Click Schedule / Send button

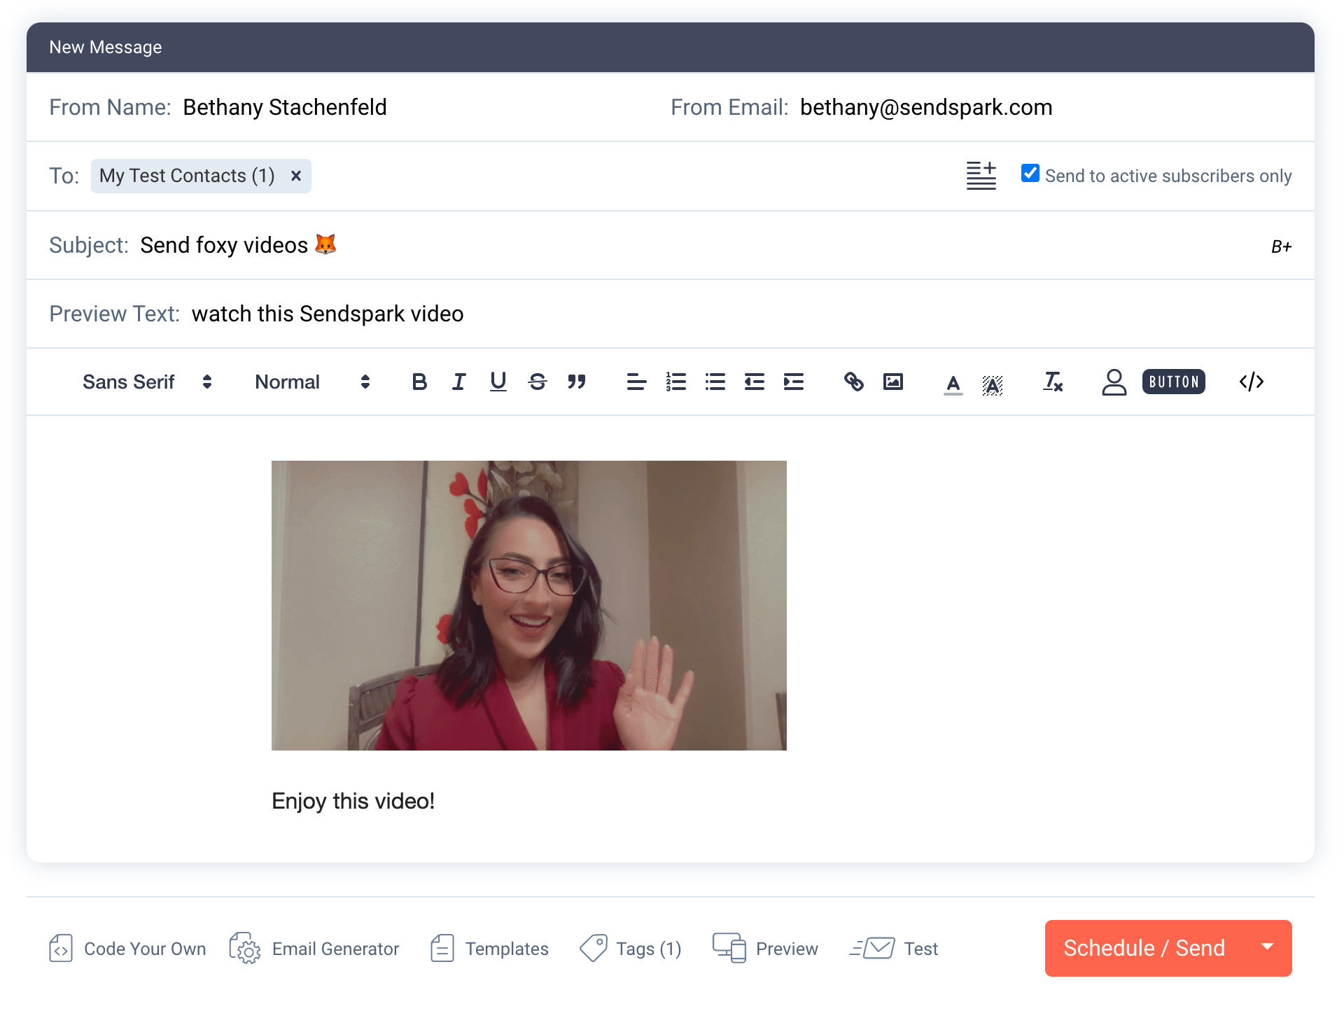click(1144, 948)
